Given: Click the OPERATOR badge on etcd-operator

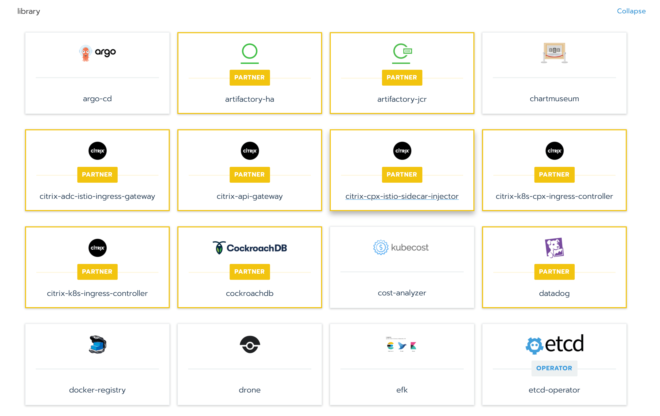Looking at the screenshot, I should [554, 368].
